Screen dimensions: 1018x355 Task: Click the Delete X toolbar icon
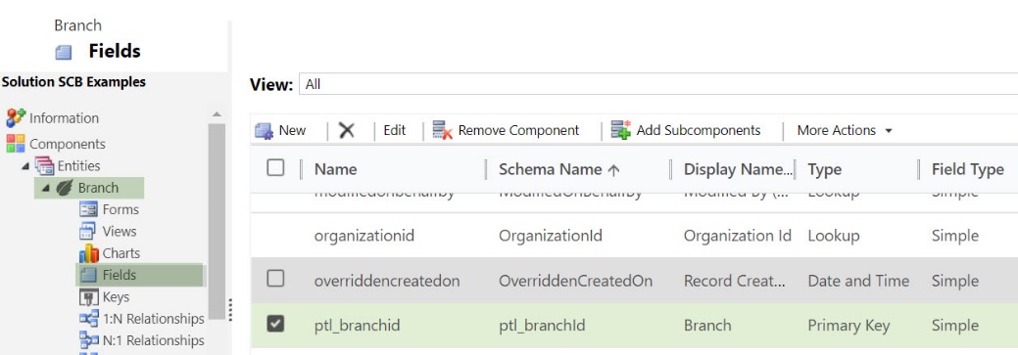[x=347, y=130]
